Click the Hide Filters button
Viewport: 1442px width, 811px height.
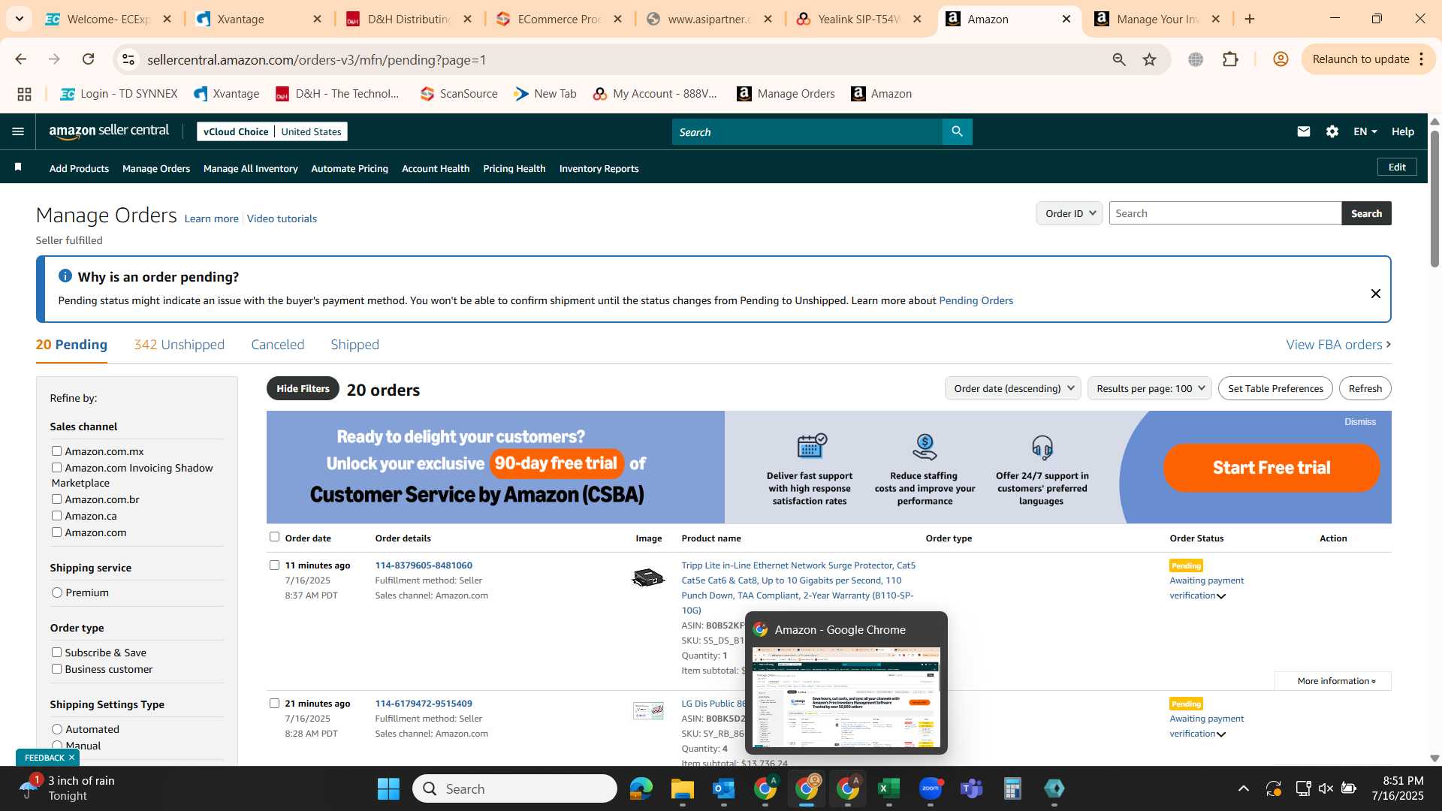pos(303,388)
